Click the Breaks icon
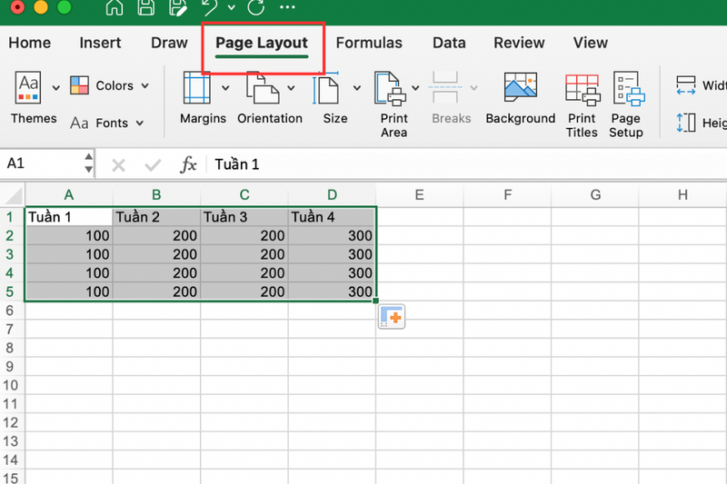This screenshot has height=484, width=727. click(x=445, y=87)
